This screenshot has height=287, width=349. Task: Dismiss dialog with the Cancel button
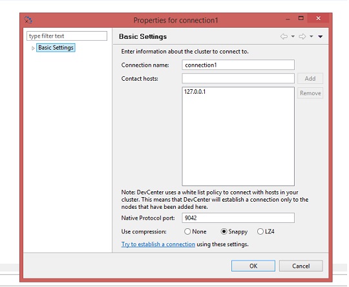click(x=301, y=266)
